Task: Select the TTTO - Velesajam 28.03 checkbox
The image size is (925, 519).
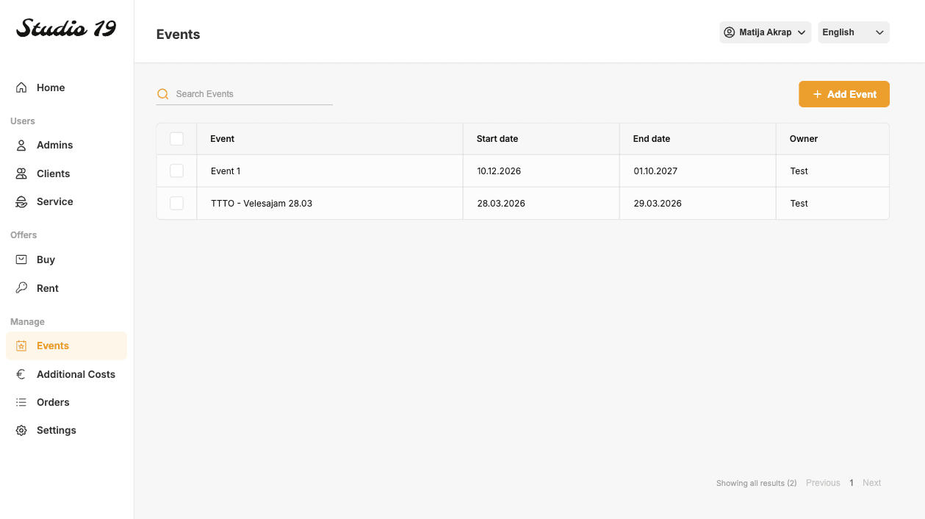Action: point(176,203)
